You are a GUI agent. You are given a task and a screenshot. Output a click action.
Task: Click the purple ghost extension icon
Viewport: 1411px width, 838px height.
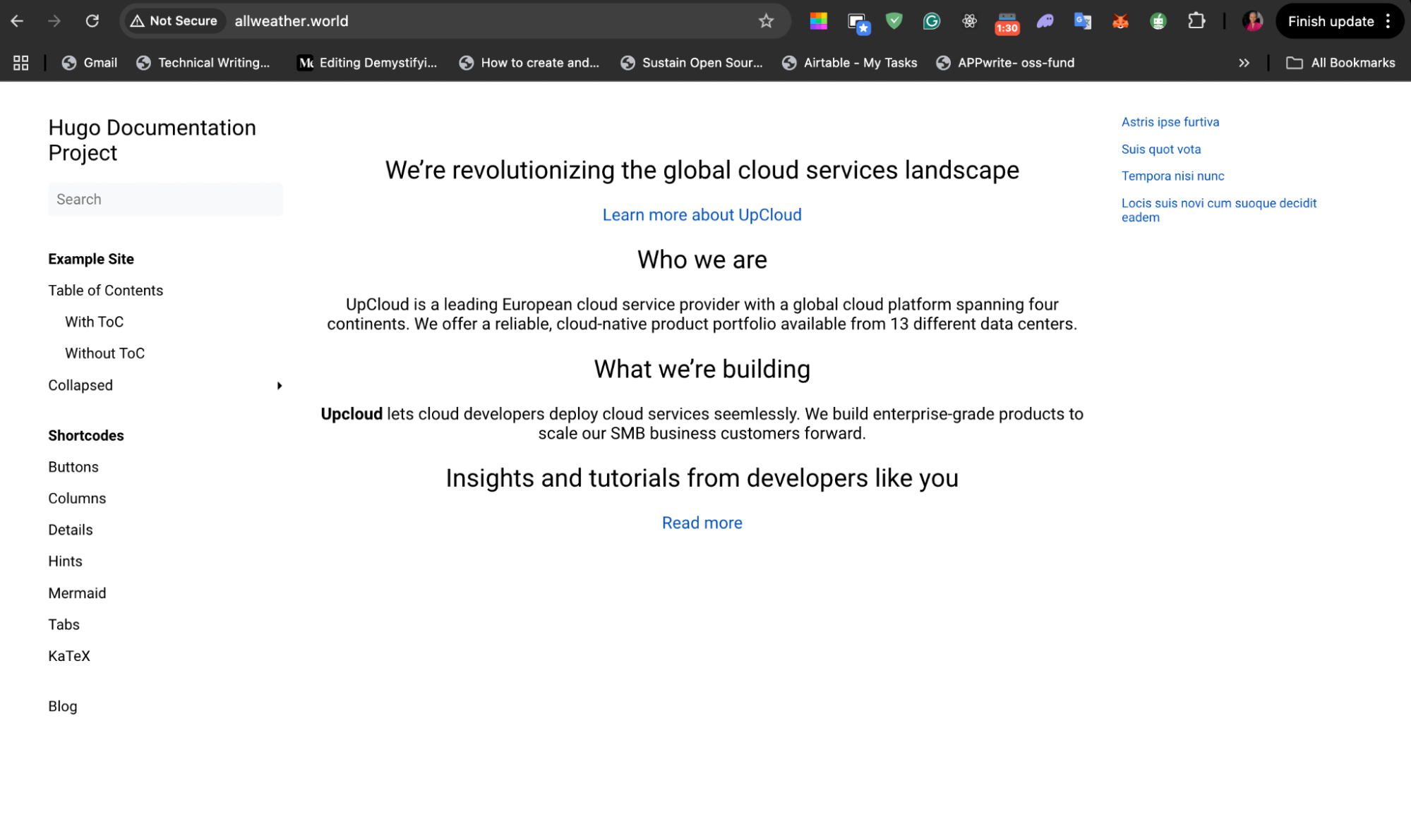tap(1045, 21)
